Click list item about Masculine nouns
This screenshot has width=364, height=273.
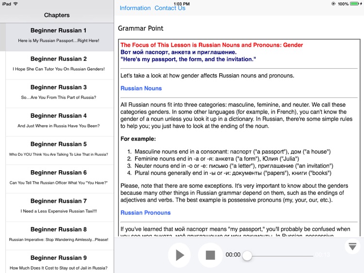[232, 152]
